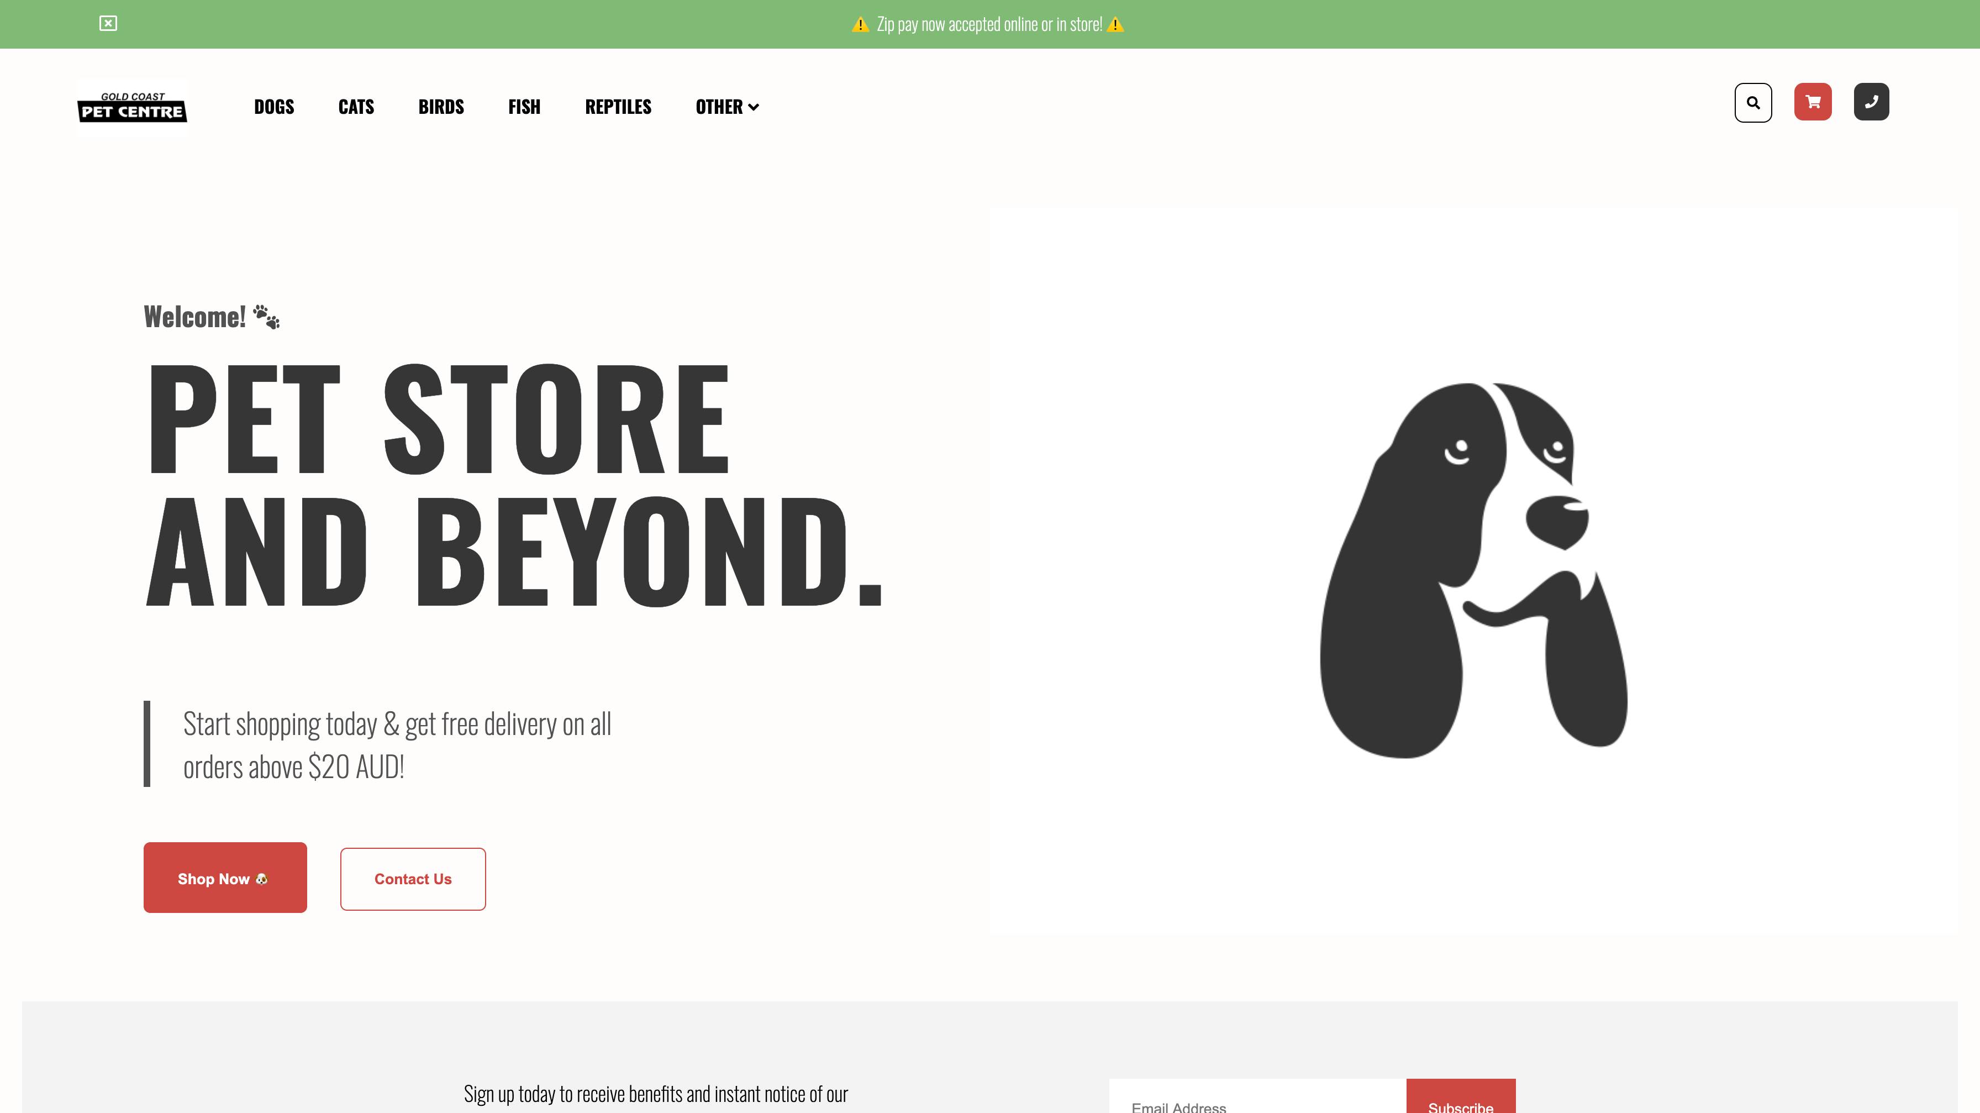1980x1113 pixels.
Task: Click the Gold Coast Pet Centre logo
Action: pos(132,107)
